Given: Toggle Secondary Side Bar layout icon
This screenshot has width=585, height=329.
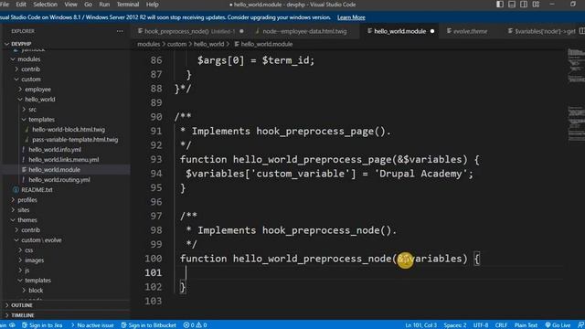Looking at the screenshot, I should click(x=524, y=5).
